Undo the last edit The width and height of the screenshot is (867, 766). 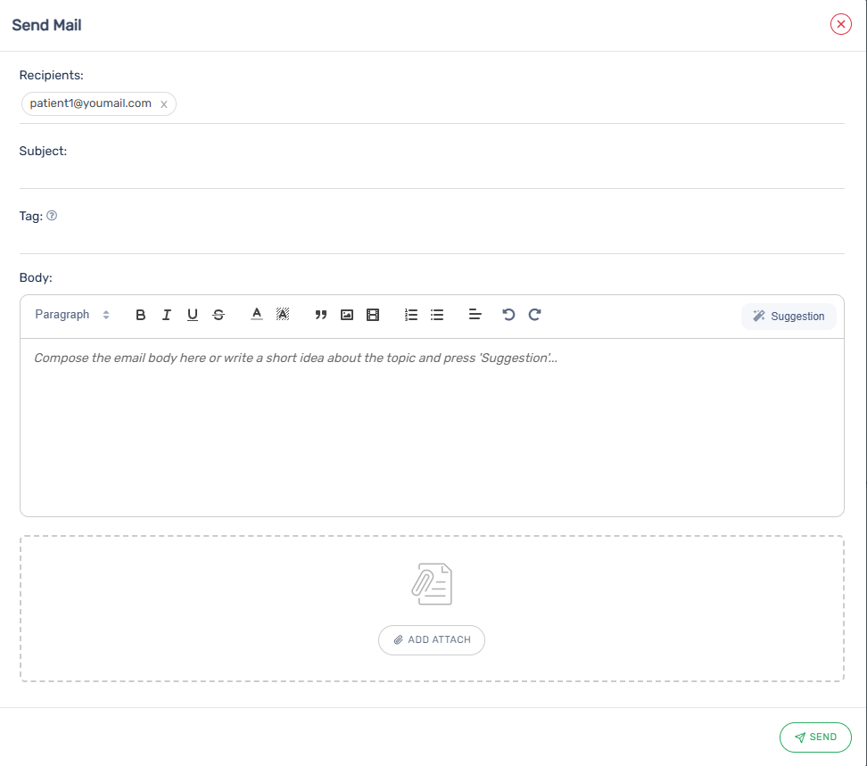pos(508,315)
